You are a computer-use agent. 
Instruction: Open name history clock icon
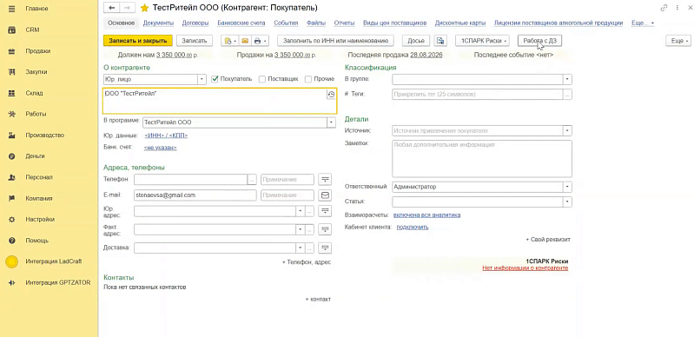331,95
